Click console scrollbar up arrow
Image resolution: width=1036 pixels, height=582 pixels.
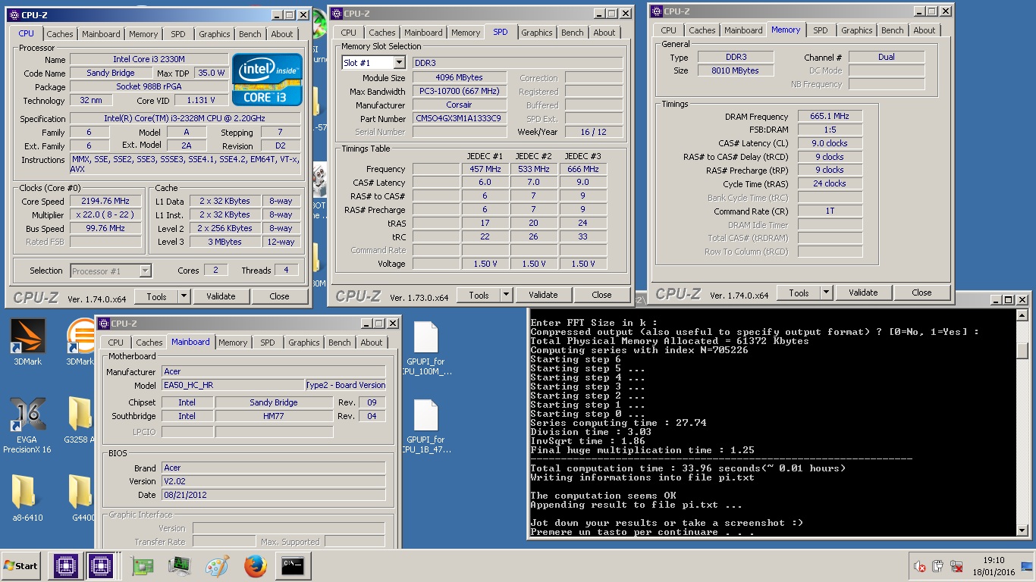pos(1022,315)
